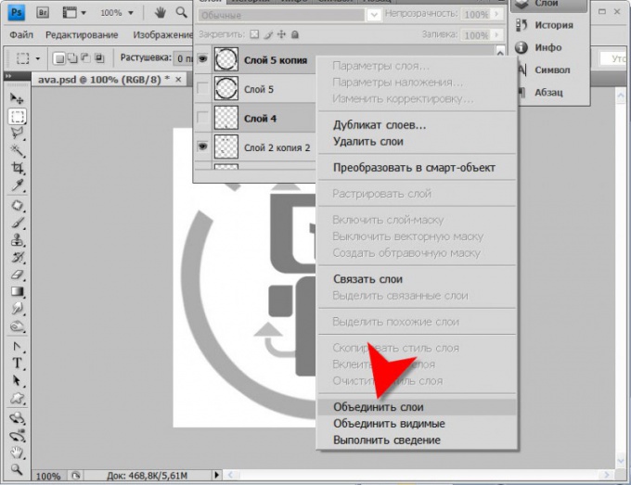The height and width of the screenshot is (485, 631).
Task: Expand the collapsed toolbox double arrows
Action: (8, 76)
